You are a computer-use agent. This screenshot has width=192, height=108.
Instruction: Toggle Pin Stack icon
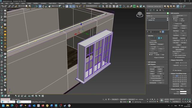coord(148,32)
